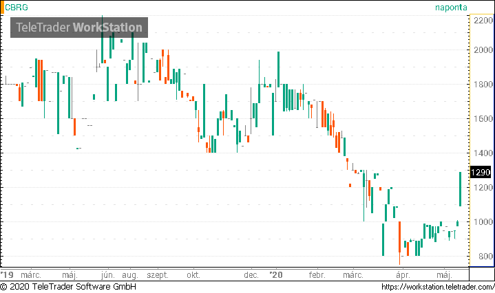This screenshot has width=495, height=293.
Task: Click the 'jún.' month label on time axis
Action: [108, 275]
